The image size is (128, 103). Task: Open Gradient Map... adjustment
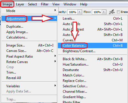[92, 97]
